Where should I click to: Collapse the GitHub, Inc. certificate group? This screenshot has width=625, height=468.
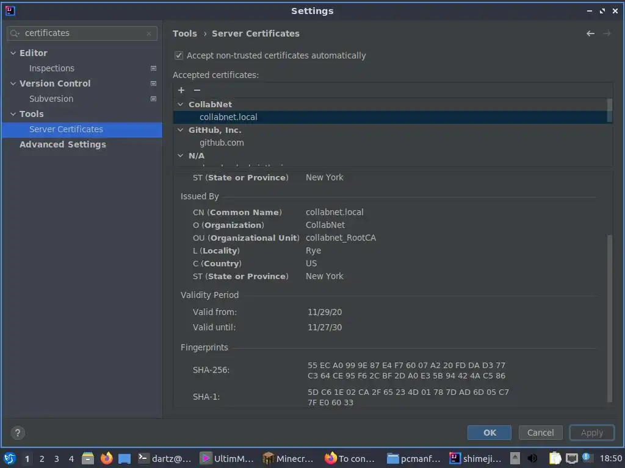pyautogui.click(x=181, y=130)
